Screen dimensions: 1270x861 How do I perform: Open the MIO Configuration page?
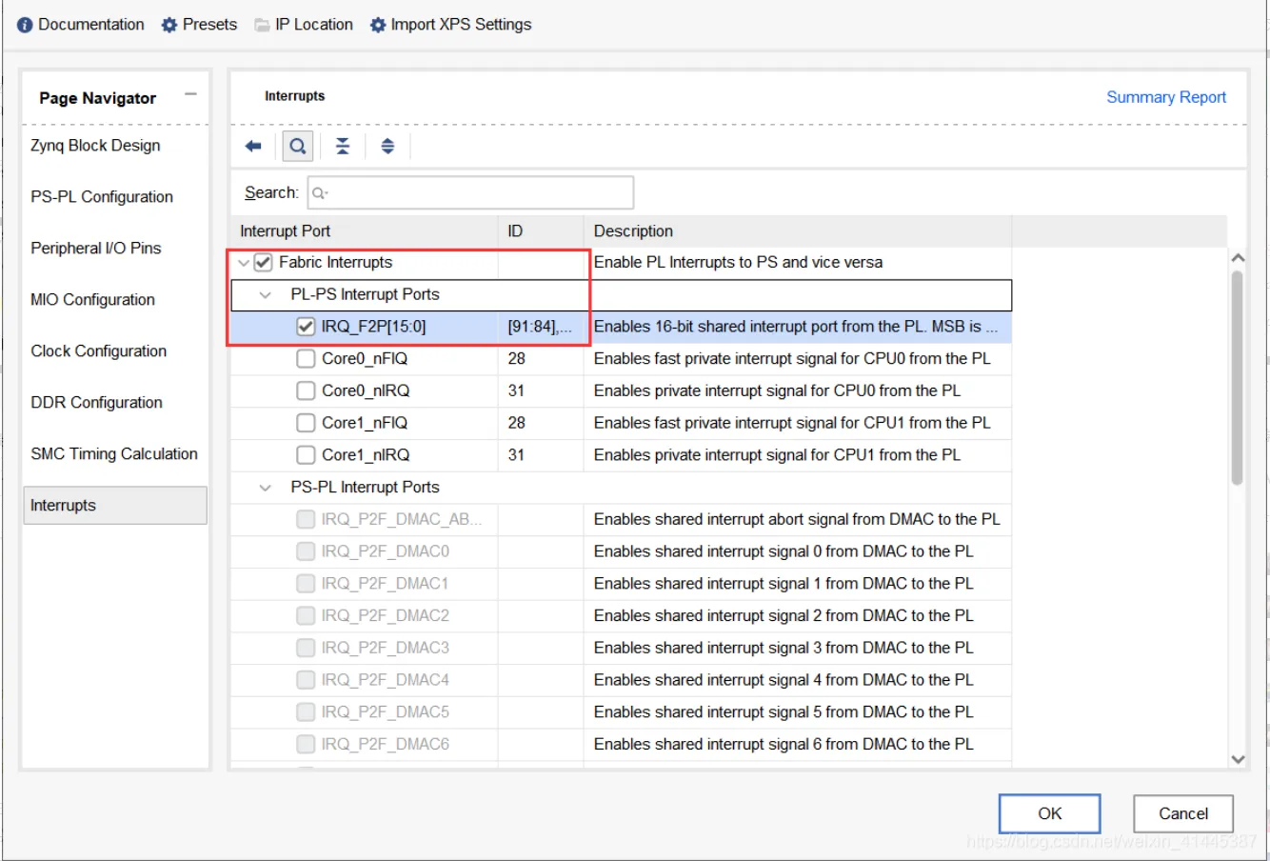[x=92, y=300]
